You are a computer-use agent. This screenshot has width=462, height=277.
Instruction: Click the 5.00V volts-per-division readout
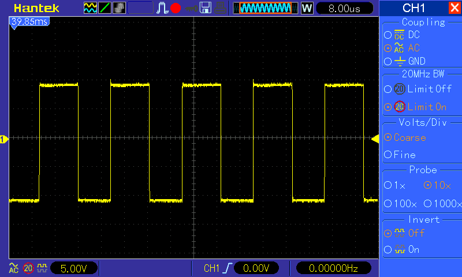click(74, 268)
